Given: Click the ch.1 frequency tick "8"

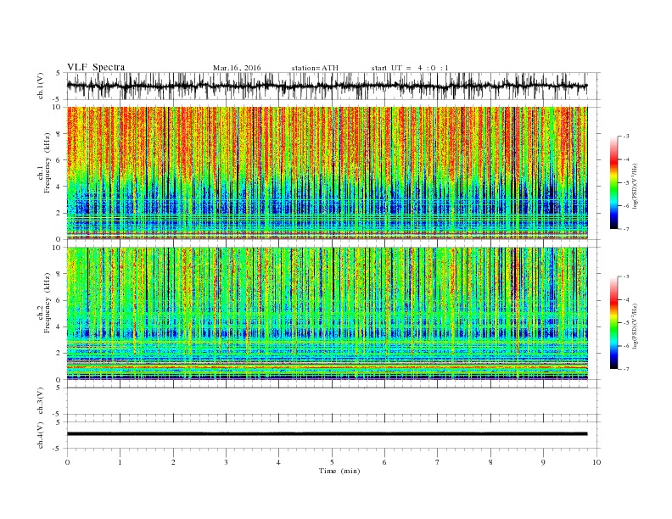Looking at the screenshot, I should tap(59, 134).
